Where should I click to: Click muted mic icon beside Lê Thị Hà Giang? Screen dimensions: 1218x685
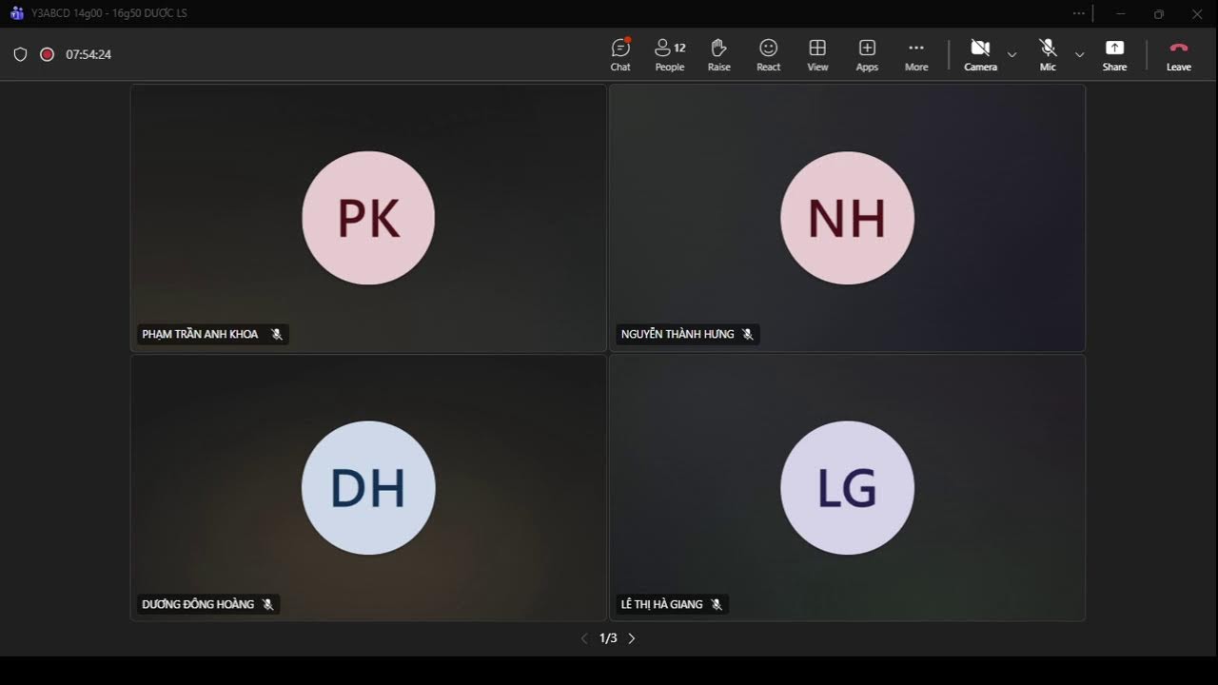(x=717, y=604)
